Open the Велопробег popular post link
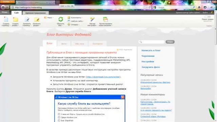Image resolution: width=217 pixels, height=122 pixels. tap(146, 88)
